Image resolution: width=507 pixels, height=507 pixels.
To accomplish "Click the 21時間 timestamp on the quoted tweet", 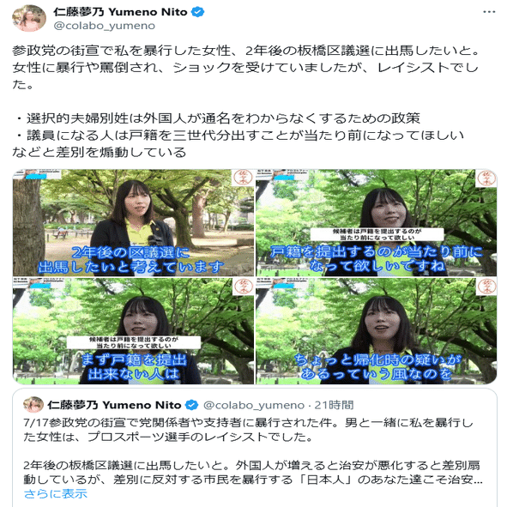I will 334,405.
